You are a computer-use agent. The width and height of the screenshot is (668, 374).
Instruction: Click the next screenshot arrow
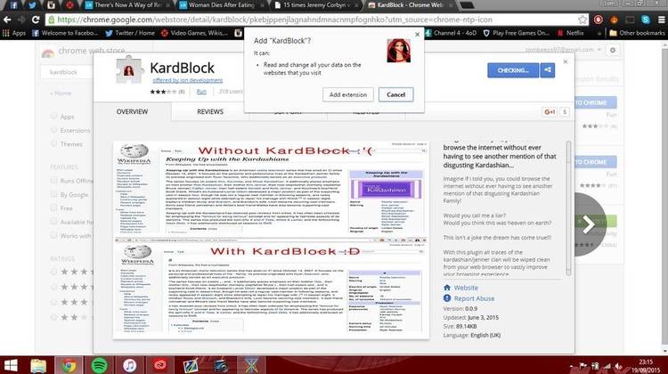click(590, 224)
